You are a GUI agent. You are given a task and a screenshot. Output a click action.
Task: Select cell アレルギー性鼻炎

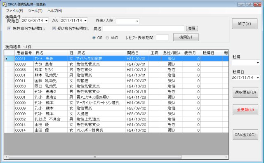pyautogui.click(x=100, y=130)
